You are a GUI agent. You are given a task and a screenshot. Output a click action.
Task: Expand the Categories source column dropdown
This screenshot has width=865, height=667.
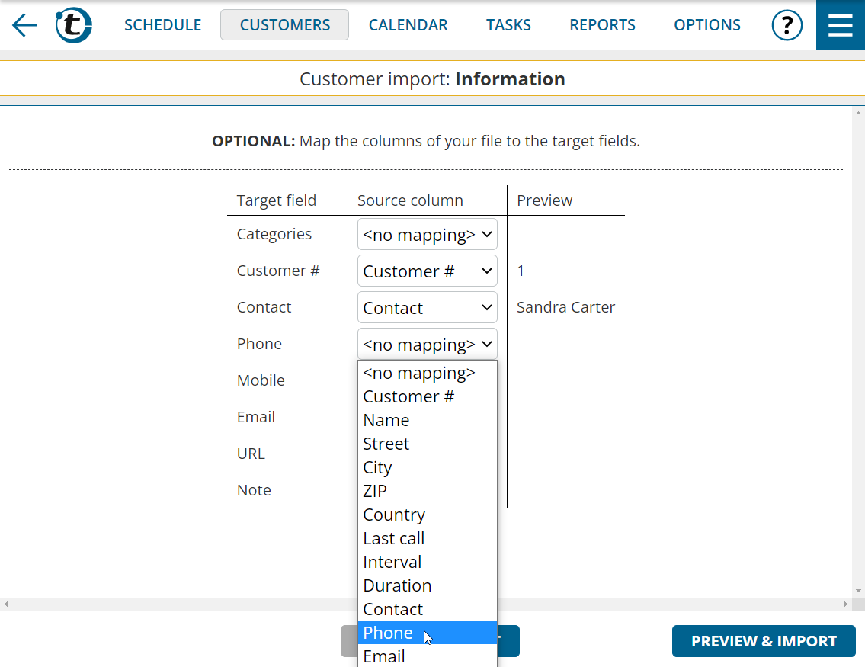(427, 235)
